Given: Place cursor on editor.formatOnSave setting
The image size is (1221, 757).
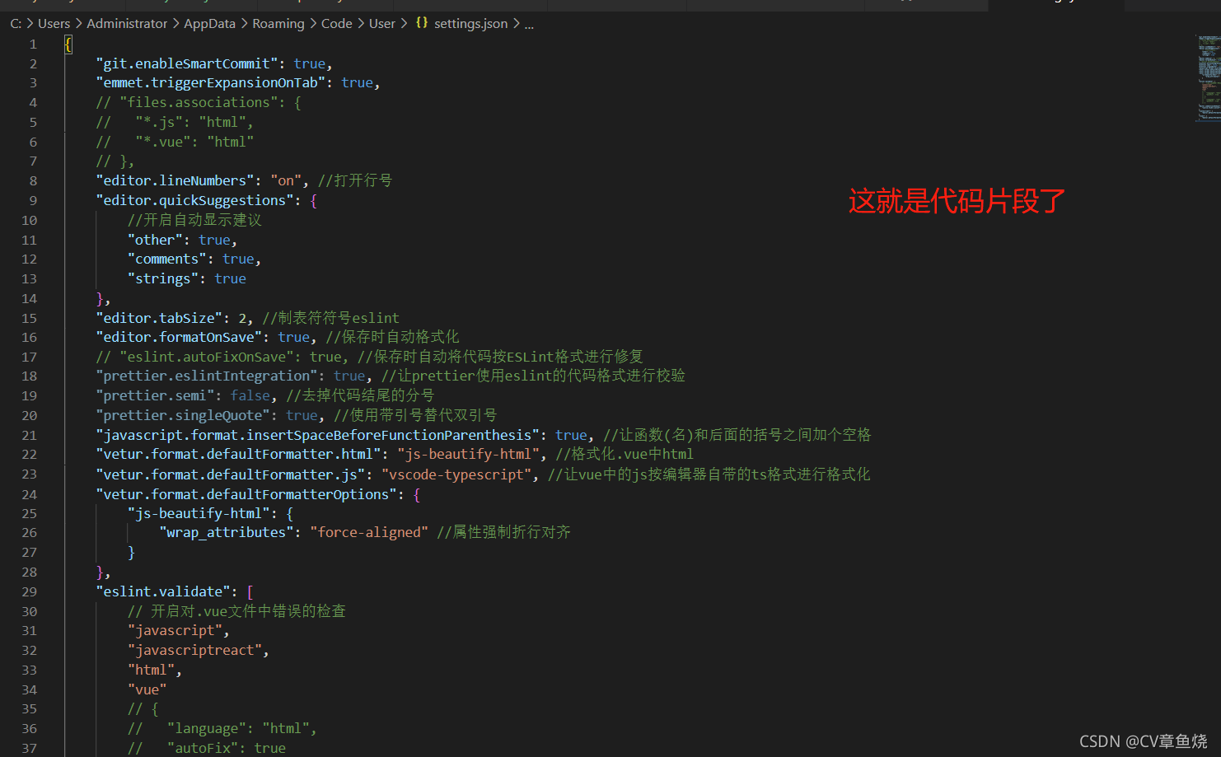Looking at the screenshot, I should point(177,336).
